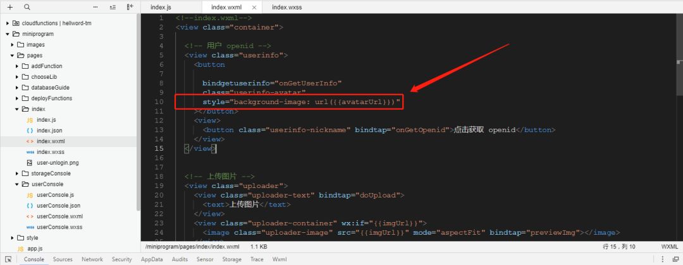The image size is (683, 265).
Task: Open the Sensor devtools tab
Action: (205, 259)
